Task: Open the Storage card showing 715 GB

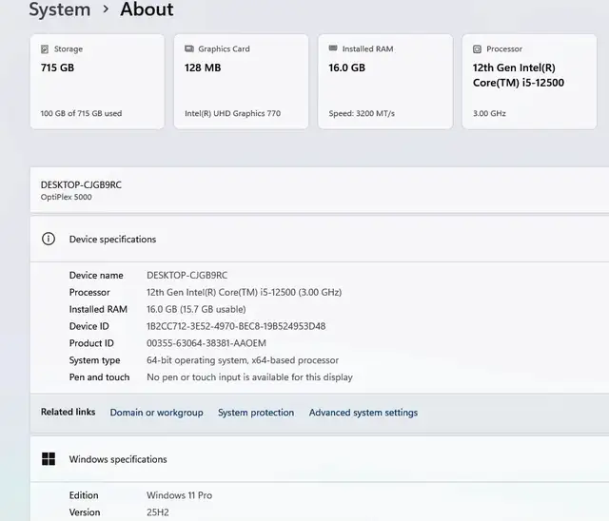Action: click(x=97, y=82)
